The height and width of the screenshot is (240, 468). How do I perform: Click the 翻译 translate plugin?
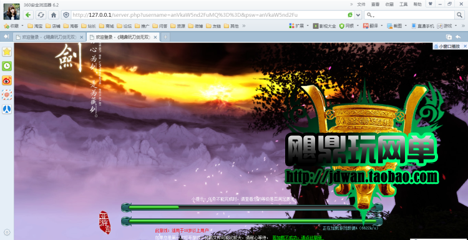(371, 26)
